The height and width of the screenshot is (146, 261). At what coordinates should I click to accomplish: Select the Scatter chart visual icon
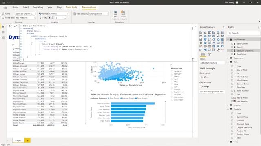tap(209, 39)
